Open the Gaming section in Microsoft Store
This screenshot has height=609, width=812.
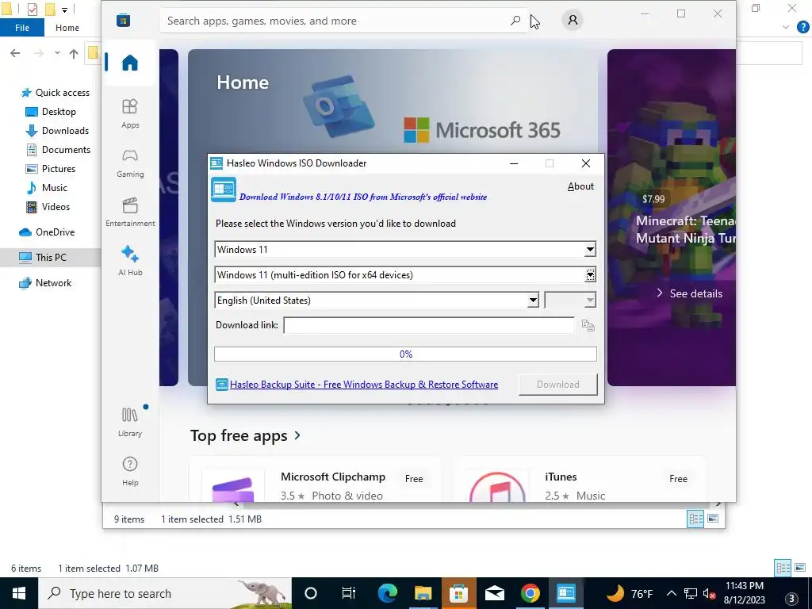[130, 163]
